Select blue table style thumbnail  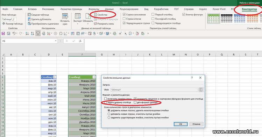pyautogui.click(x=240, y=18)
